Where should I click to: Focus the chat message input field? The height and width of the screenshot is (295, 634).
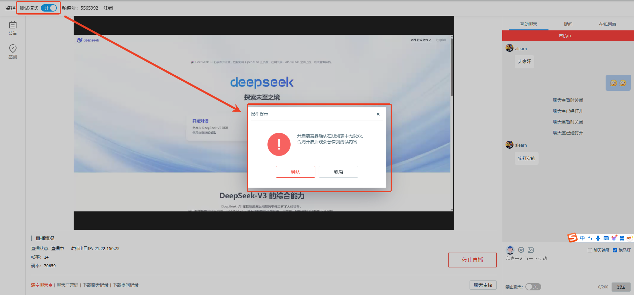pyautogui.click(x=568, y=267)
